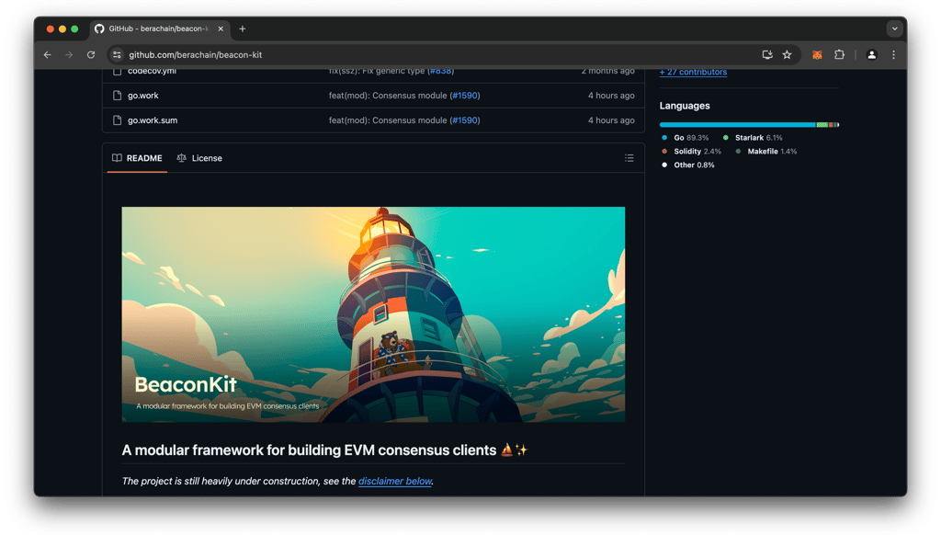Click the Makefile 1.4% language entry
This screenshot has height=535, width=941.
coord(765,152)
